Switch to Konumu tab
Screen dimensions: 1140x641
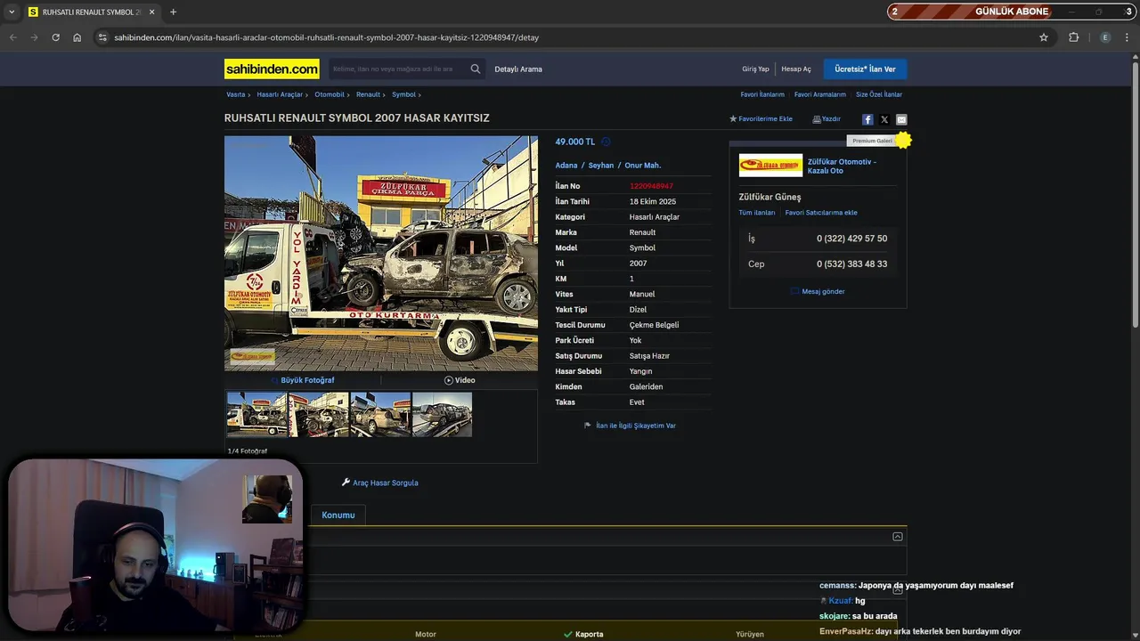(338, 515)
